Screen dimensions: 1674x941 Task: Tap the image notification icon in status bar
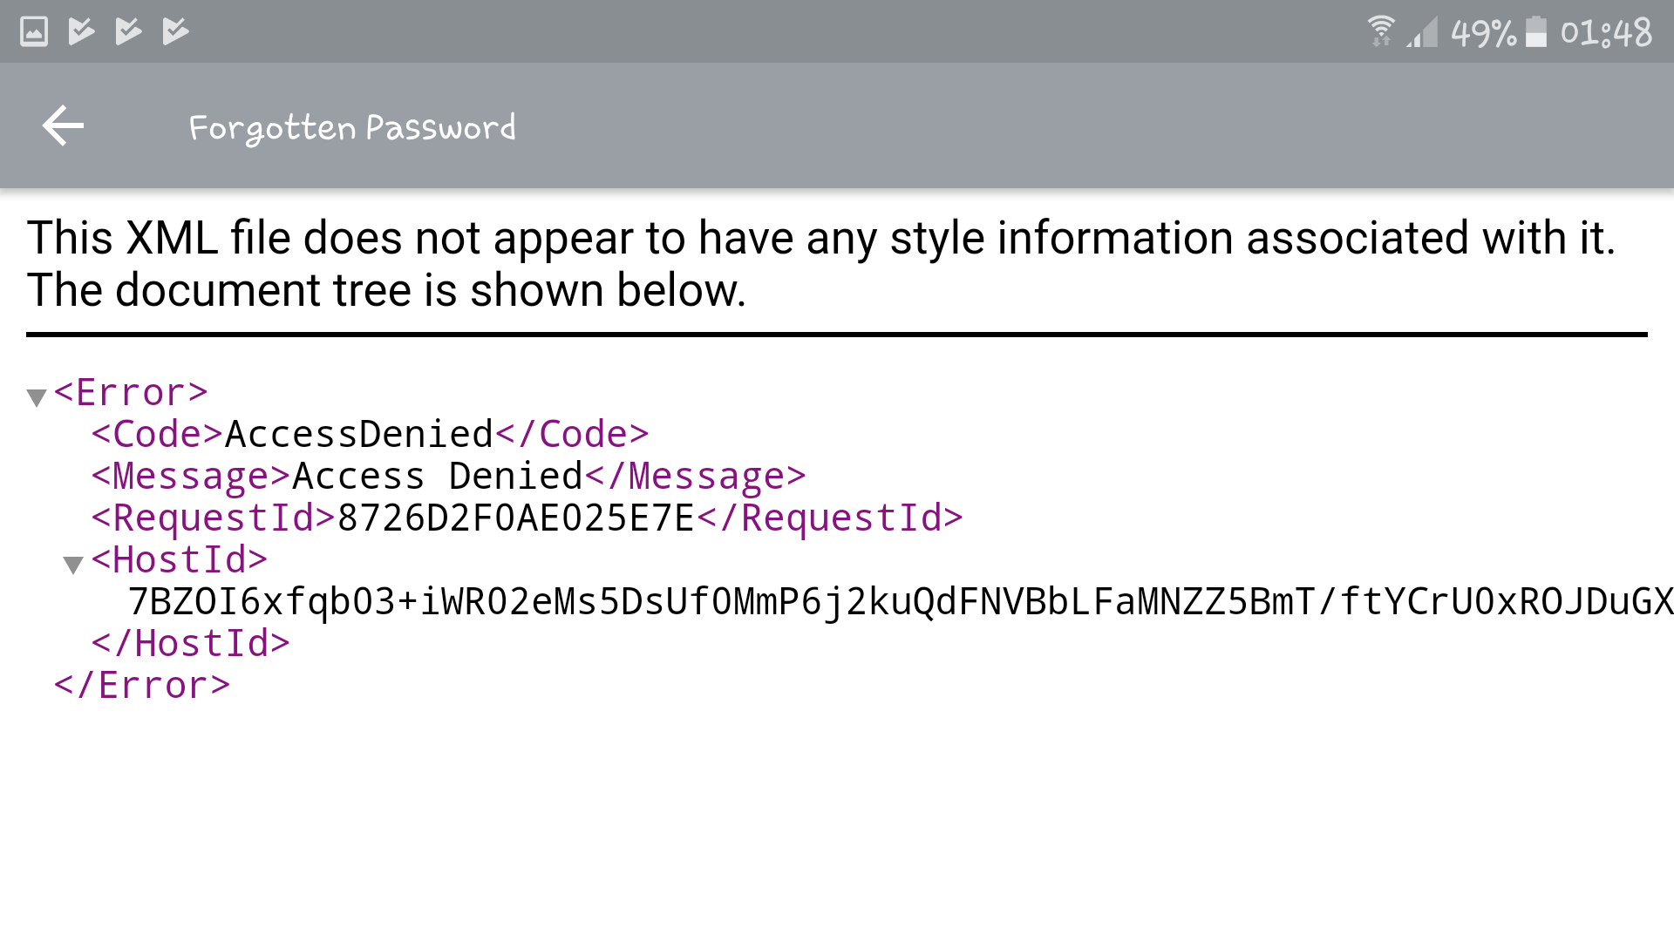[x=34, y=32]
